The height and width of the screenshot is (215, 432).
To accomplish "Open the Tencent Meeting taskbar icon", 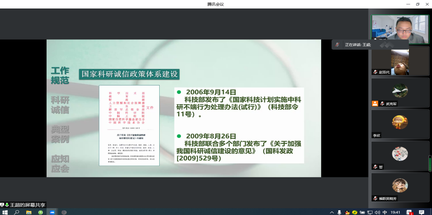I will [x=52, y=212].
